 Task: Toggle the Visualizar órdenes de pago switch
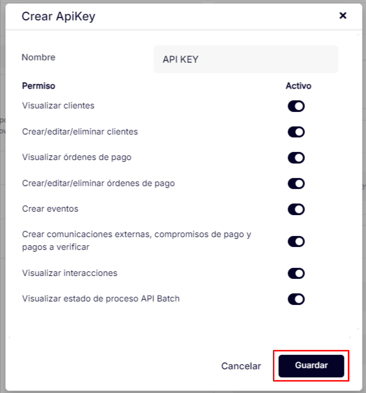[296, 158]
